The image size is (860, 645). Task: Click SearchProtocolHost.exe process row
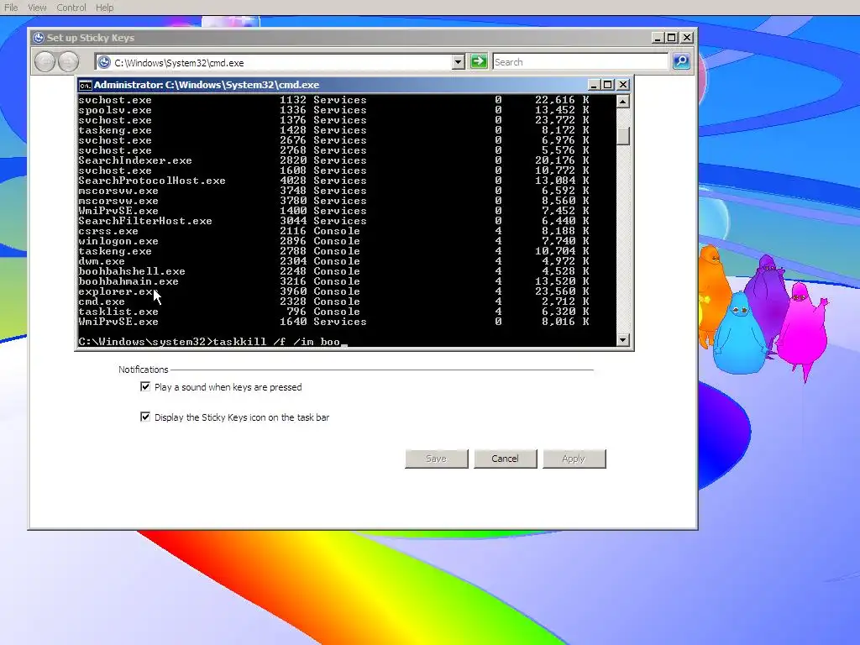[x=334, y=181]
